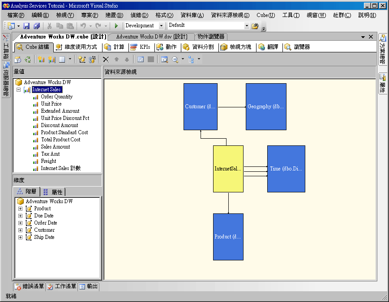Click the New Project icon in main toolbar
This screenshot has width=389, height=302.
[x=11, y=26]
